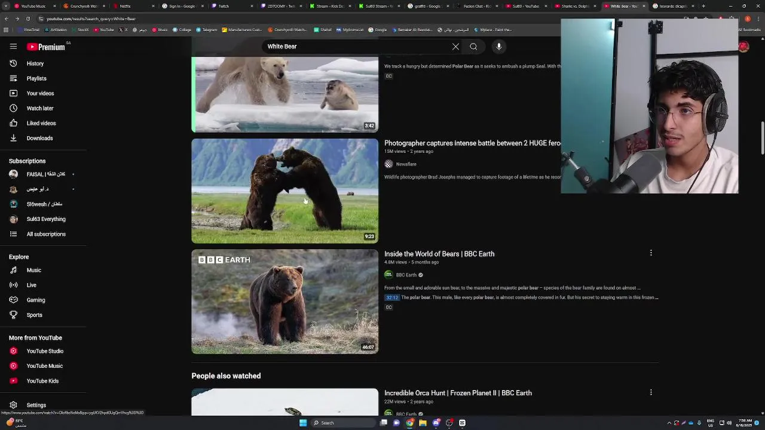The height and width of the screenshot is (430, 765).
Task: Click the magnifier search button
Action: [x=473, y=47]
